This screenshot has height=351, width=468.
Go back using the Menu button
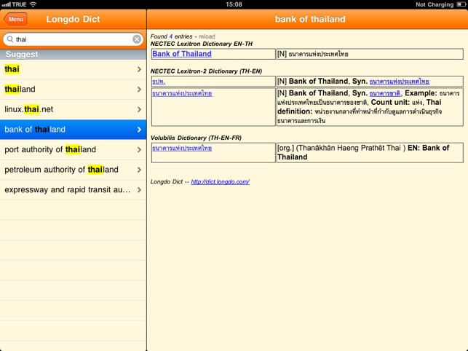(15, 19)
